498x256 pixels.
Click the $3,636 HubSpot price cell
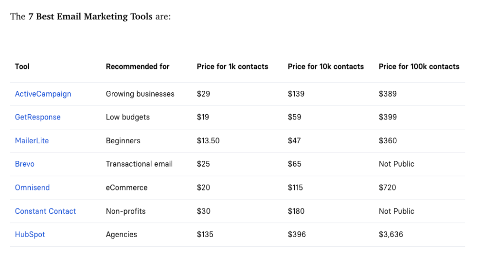391,235
